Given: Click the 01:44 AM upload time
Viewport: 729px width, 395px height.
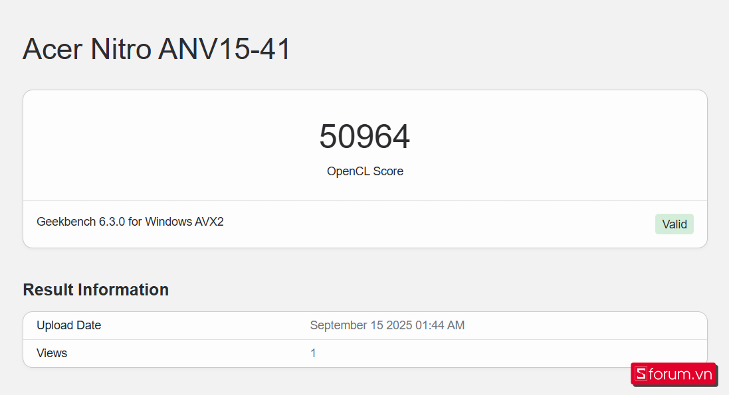Looking at the screenshot, I should (440, 325).
